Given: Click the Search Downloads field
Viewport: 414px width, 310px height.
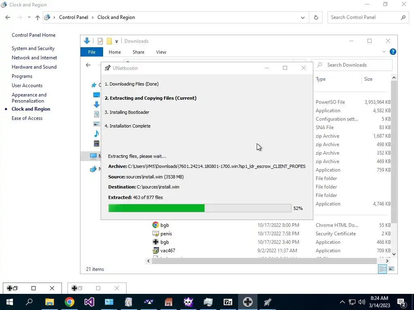Looking at the screenshot, I should 352,65.
